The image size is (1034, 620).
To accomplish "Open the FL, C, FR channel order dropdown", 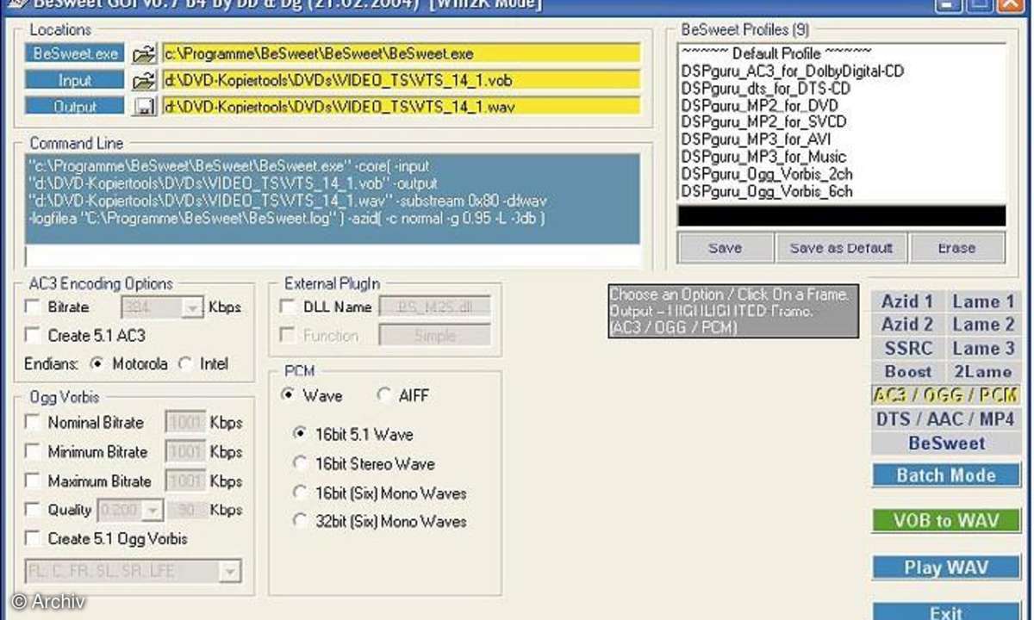I will tap(230, 570).
